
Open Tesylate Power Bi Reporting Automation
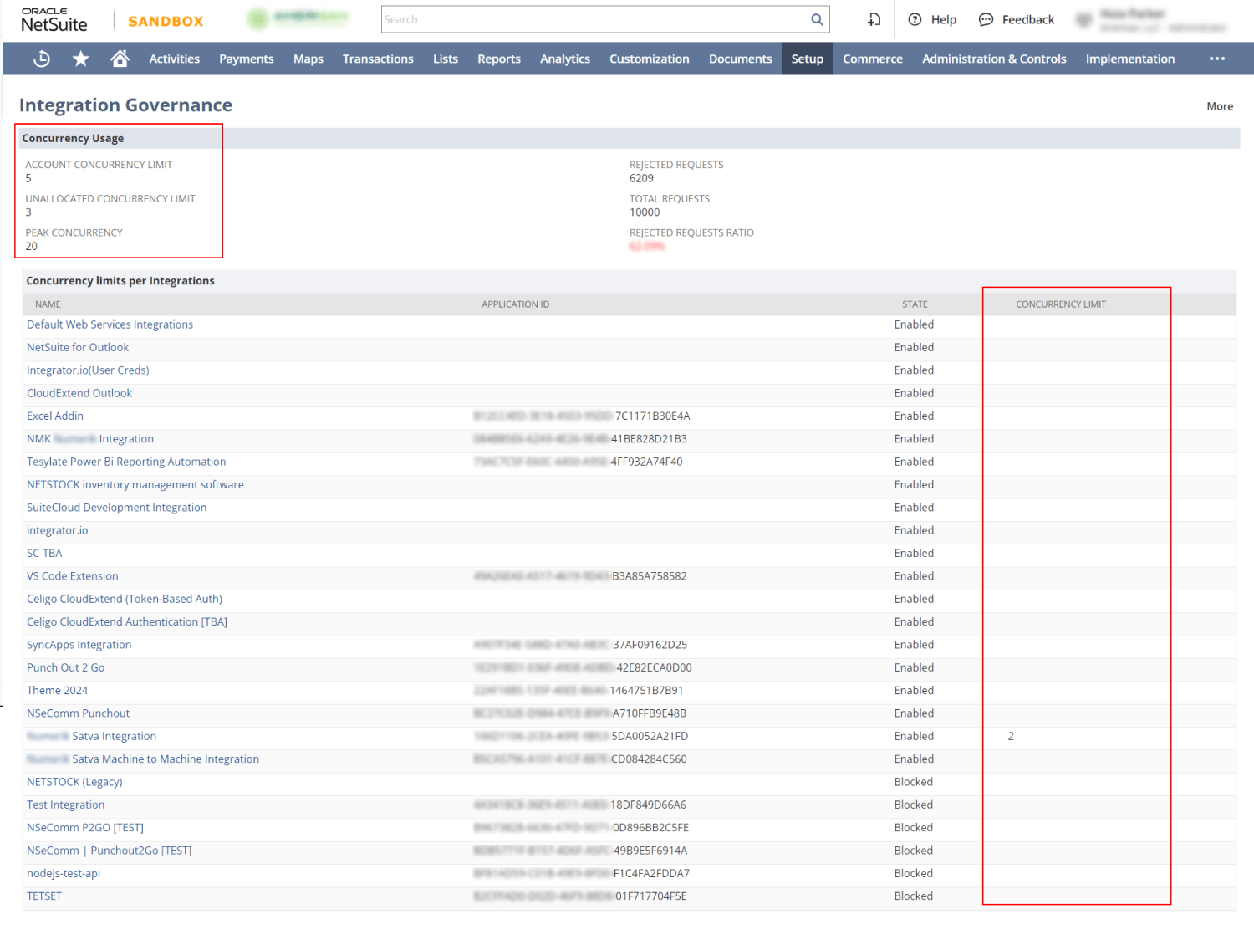[x=126, y=462]
